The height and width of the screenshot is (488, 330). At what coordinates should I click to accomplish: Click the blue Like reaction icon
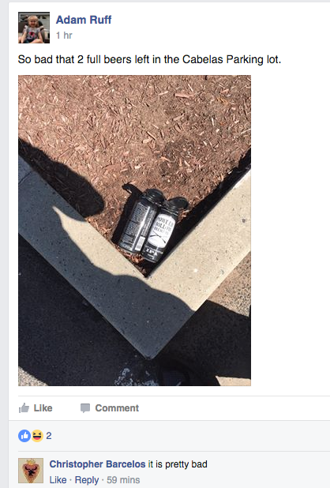point(24,436)
